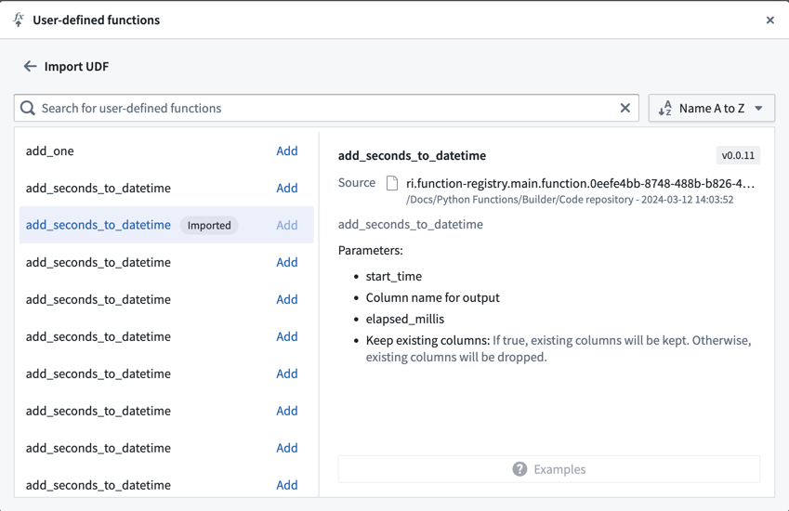
Task: Close the User-defined functions dialog
Action: [769, 20]
